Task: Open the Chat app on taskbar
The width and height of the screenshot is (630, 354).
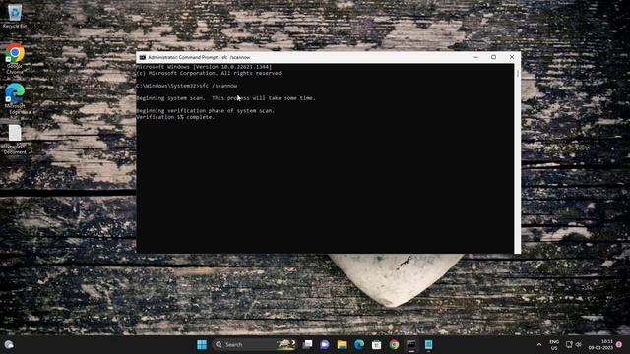Action: pos(325,344)
